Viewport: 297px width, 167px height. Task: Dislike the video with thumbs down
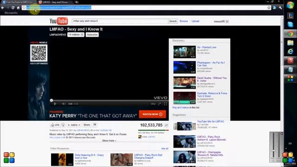click(x=63, y=125)
